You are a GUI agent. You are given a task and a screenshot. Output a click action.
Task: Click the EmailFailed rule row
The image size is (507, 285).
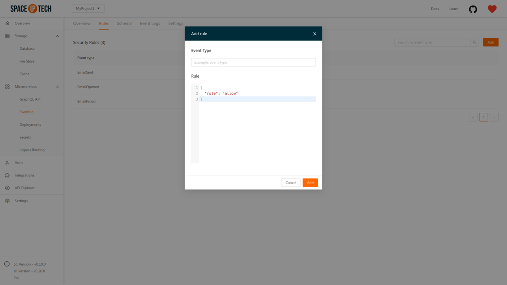point(285,101)
